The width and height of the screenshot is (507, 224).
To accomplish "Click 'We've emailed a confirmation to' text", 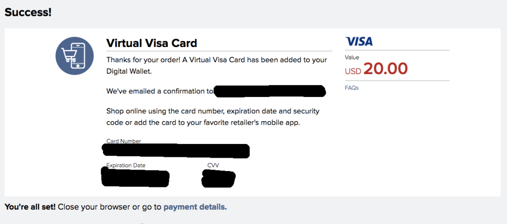I will click(x=160, y=91).
